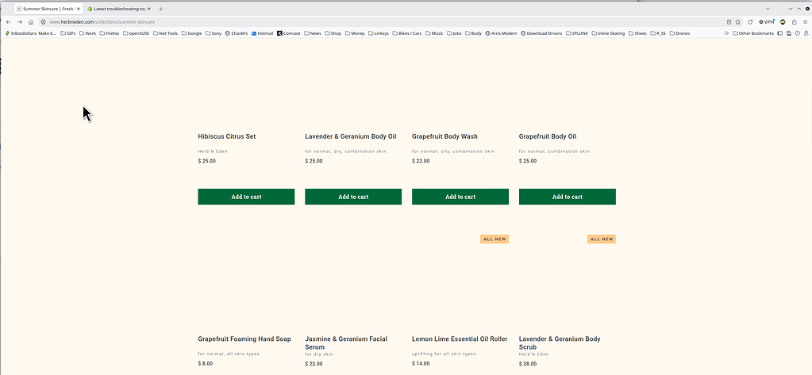Expand the Firefox bookmark folder
The image size is (812, 375).
(x=110, y=33)
